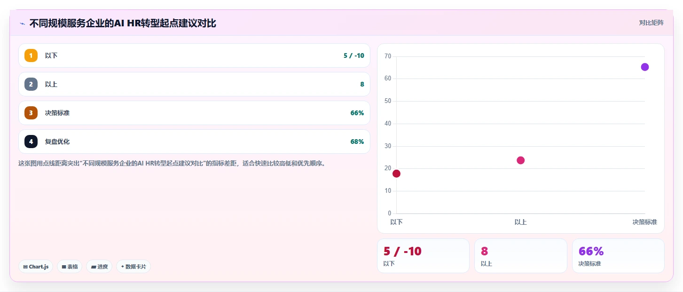Viewport: 683px width, 292px height.
Task: Select the Chart.js tag chip
Action: [36, 267]
